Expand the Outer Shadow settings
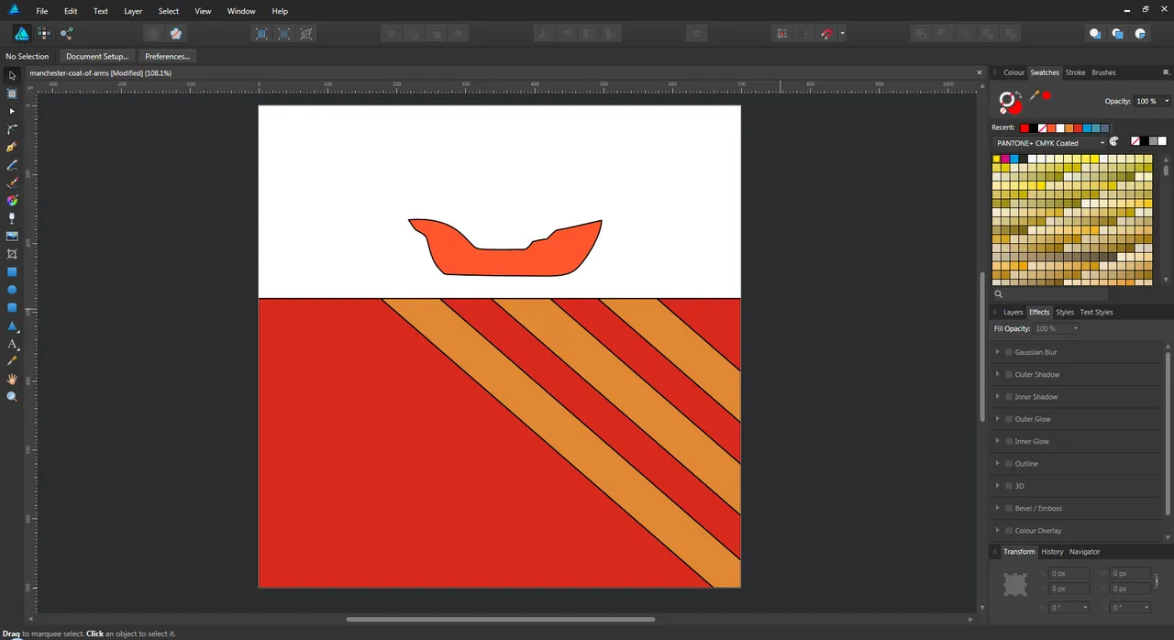This screenshot has width=1174, height=640. pos(998,374)
